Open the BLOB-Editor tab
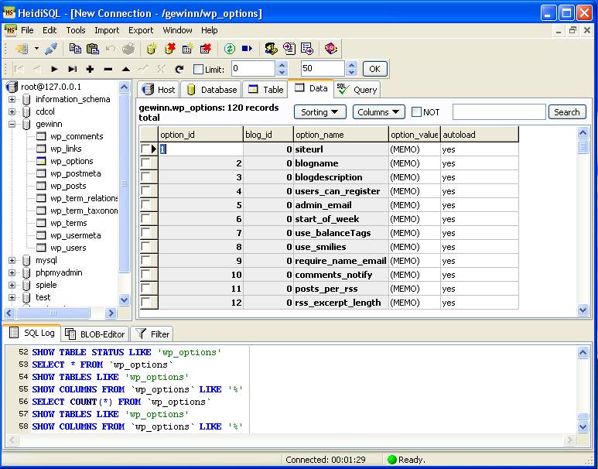The image size is (598, 469). [x=95, y=334]
